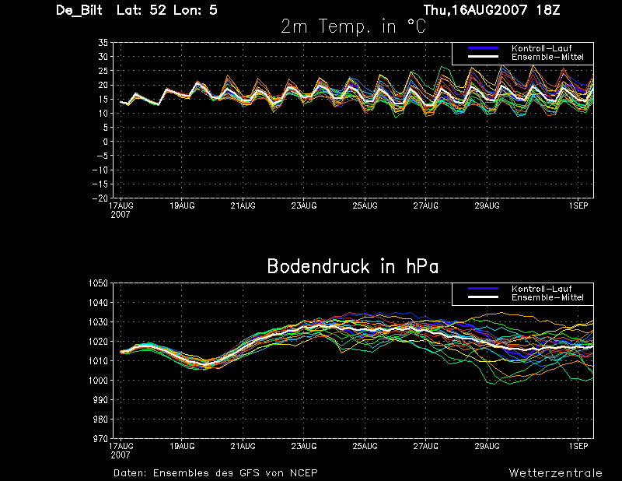This screenshot has height=481, width=622.
Task: Click the blue Kontroll-Lauf swatch in temperature legend
Action: [483, 48]
